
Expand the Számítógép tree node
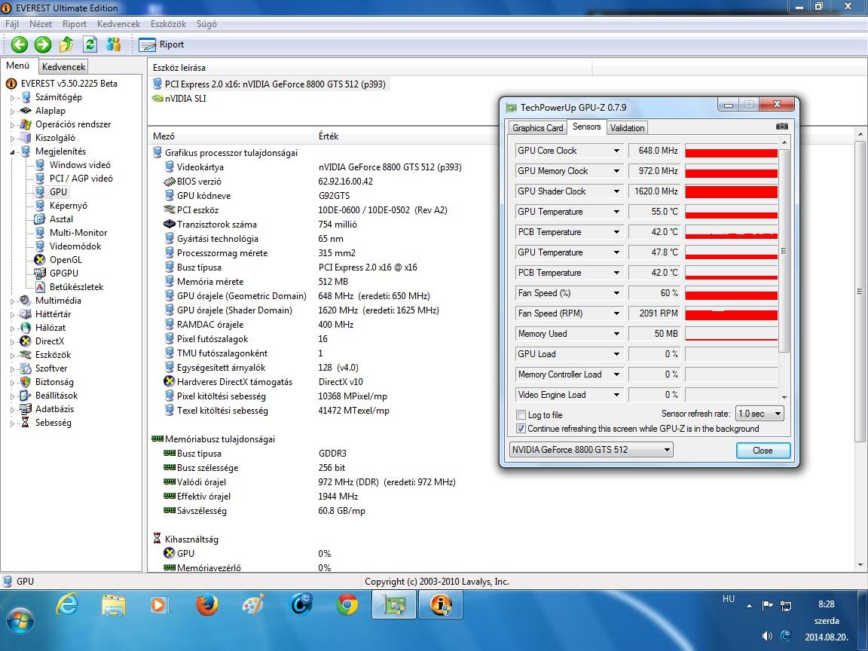[12, 97]
